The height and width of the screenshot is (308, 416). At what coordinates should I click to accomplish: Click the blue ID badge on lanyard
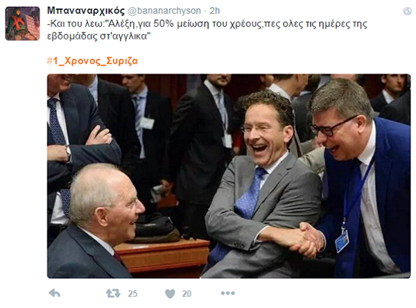(342, 241)
